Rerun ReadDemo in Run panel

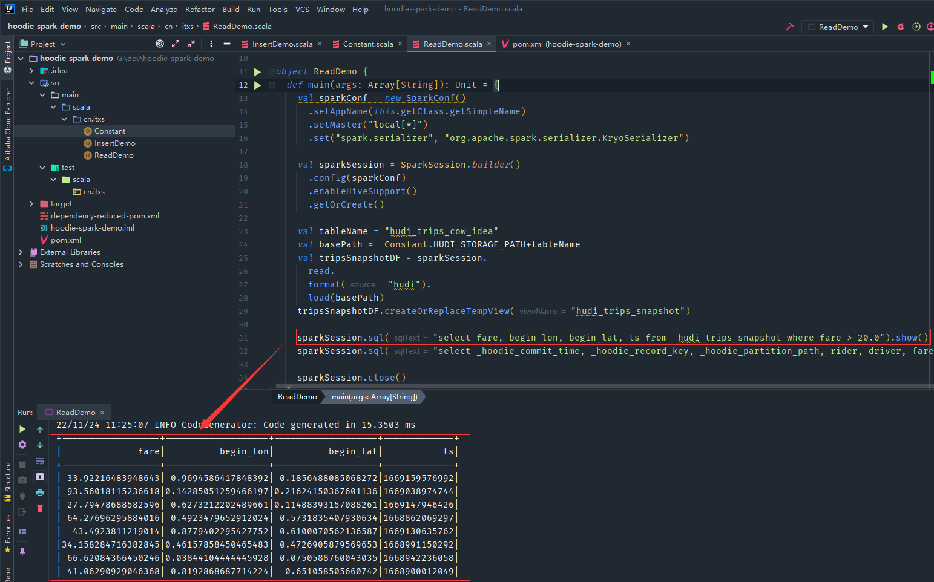(22, 429)
